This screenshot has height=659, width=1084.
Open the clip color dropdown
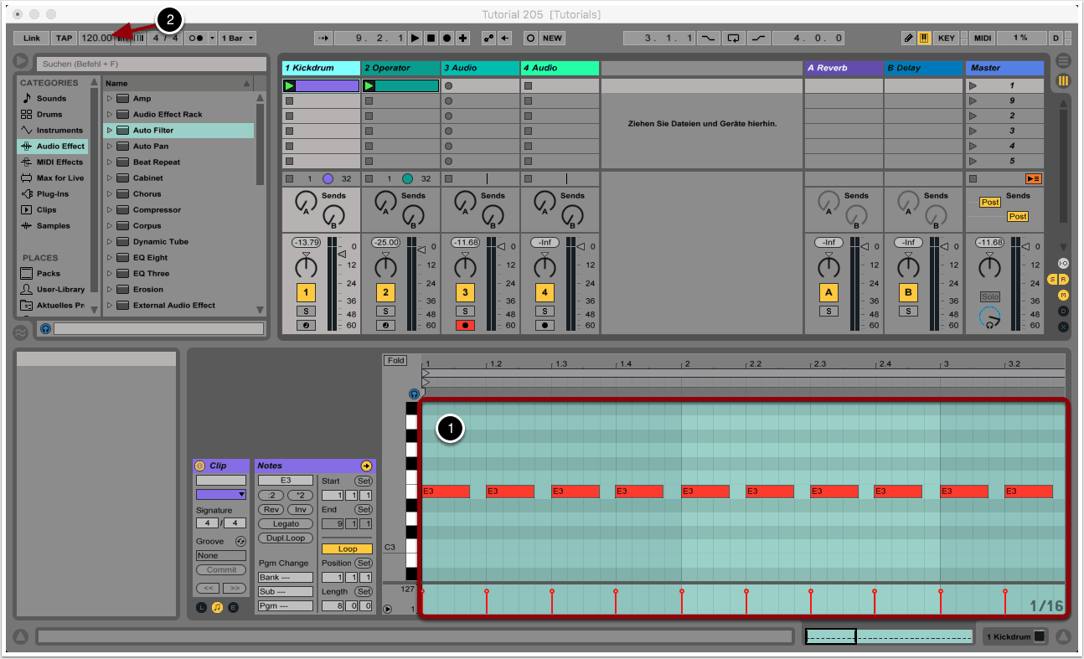pyautogui.click(x=221, y=494)
